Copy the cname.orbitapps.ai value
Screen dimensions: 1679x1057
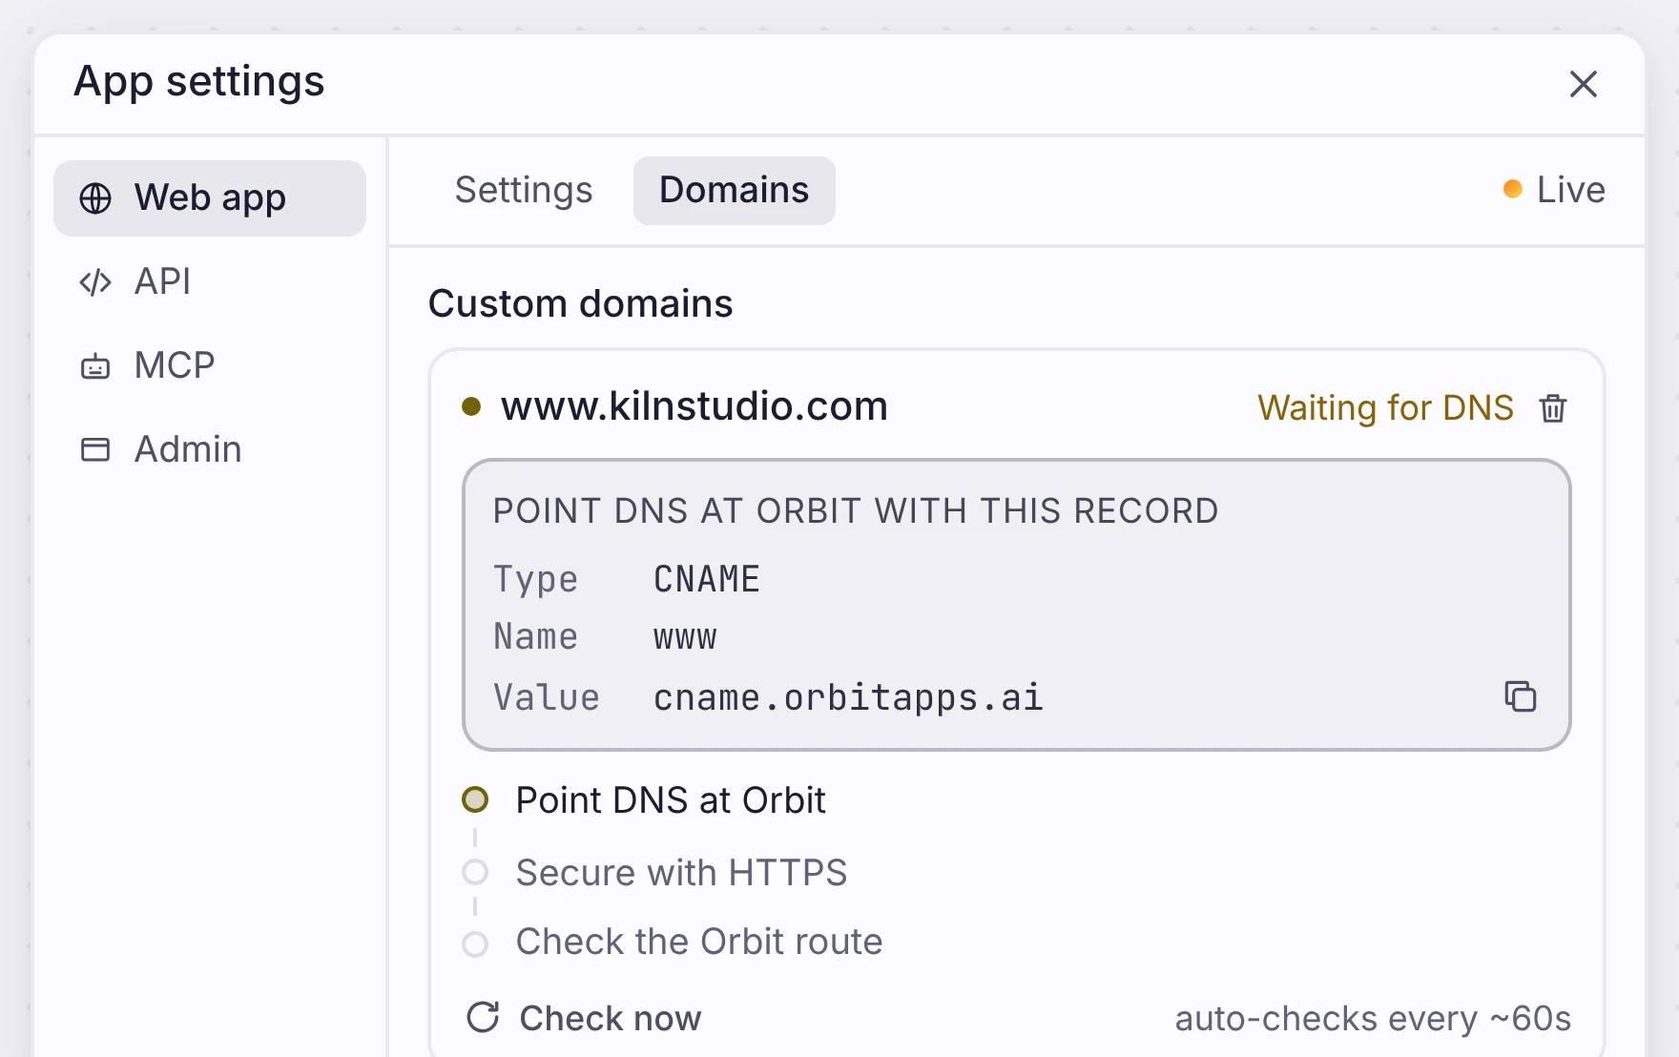1521,696
